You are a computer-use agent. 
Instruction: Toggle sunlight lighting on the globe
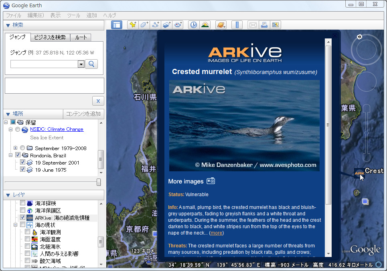[x=205, y=24]
